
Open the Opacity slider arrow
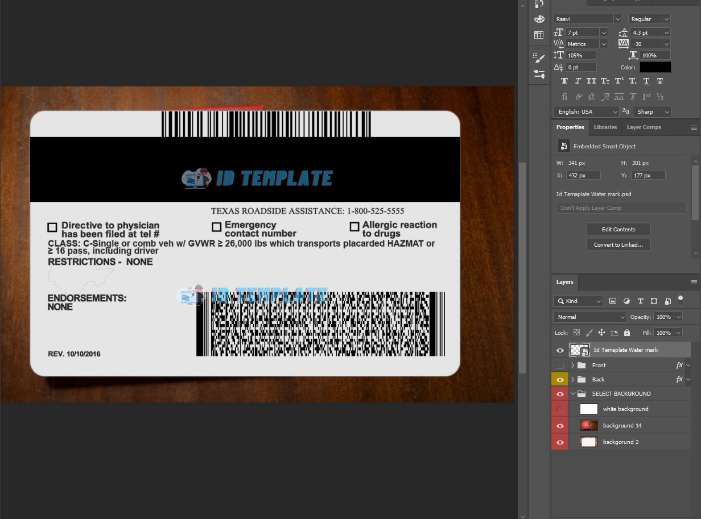678,317
